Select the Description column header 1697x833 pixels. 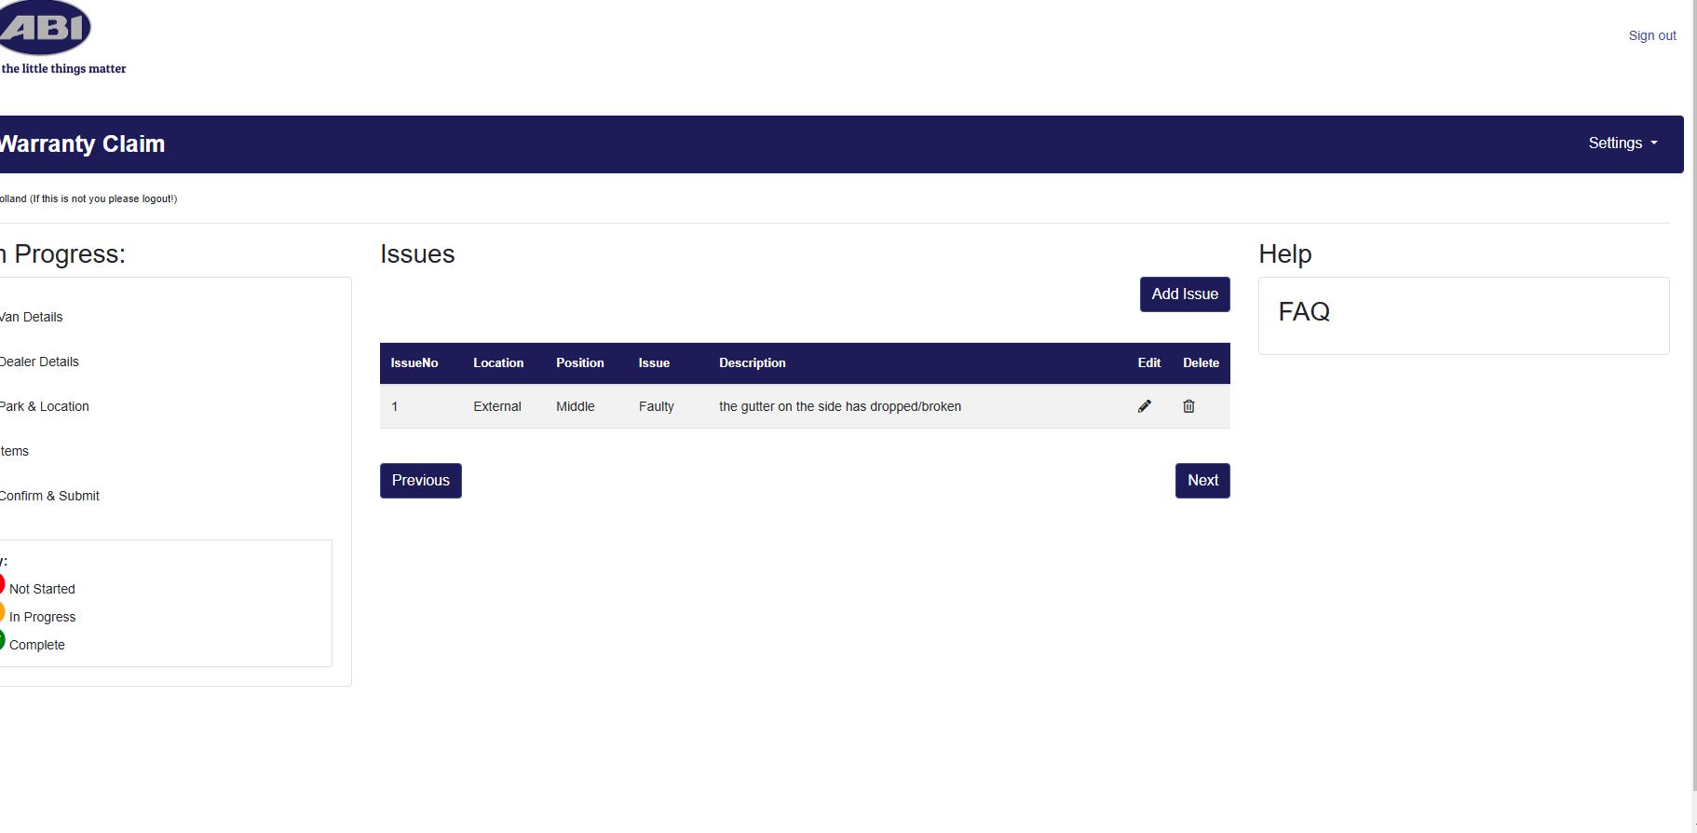click(753, 363)
